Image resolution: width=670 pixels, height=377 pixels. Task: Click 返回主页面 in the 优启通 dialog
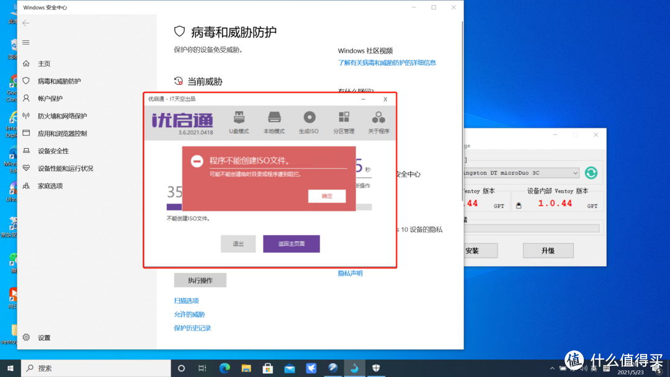point(291,244)
